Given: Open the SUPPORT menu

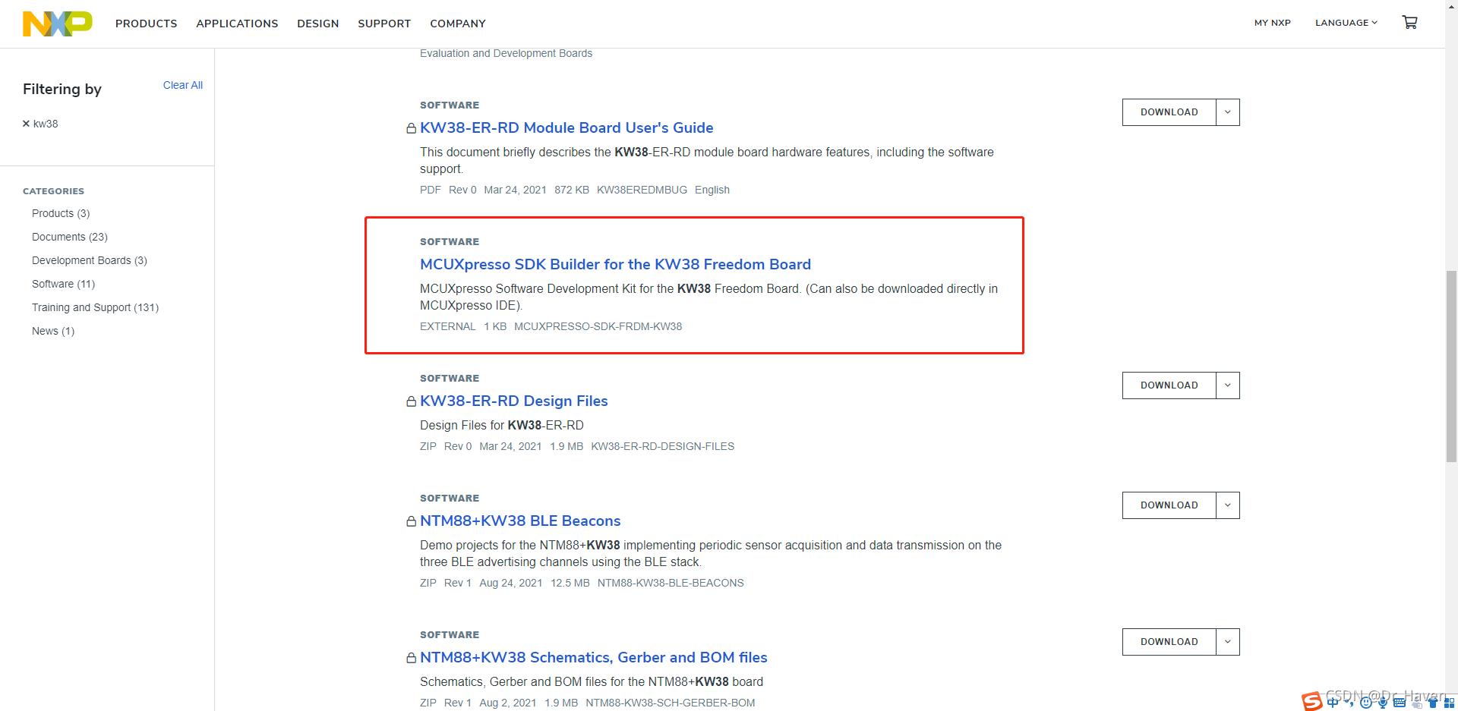Looking at the screenshot, I should pos(384,24).
